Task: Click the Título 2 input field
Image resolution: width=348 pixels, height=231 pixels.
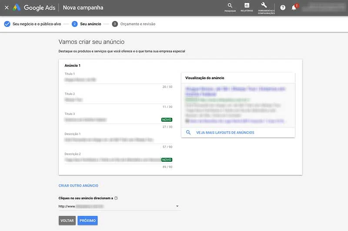Action: point(118,100)
